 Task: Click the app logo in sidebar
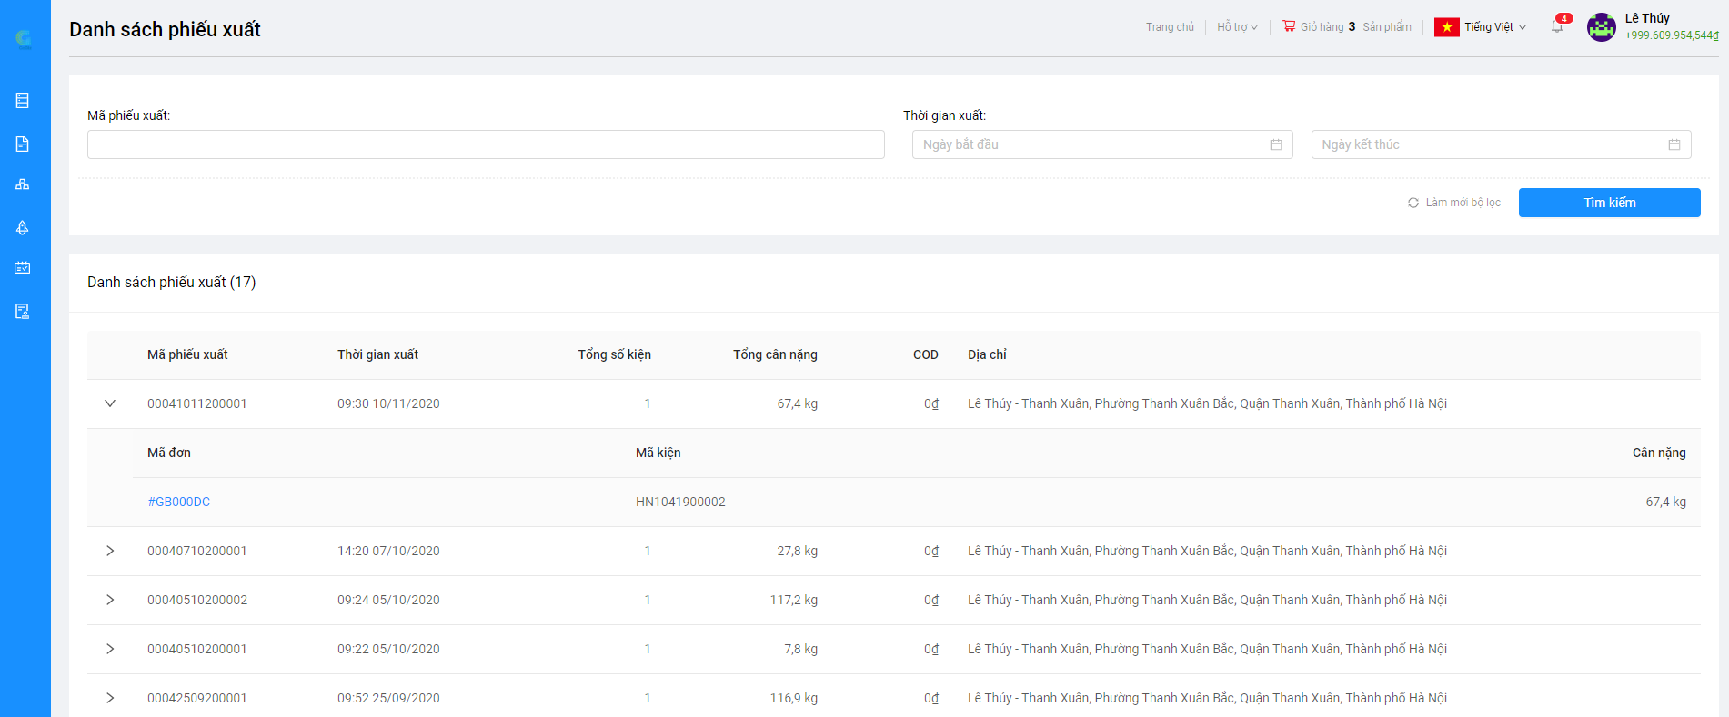(24, 38)
